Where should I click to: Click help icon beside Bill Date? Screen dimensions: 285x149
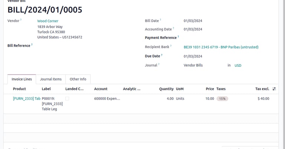(160, 20)
